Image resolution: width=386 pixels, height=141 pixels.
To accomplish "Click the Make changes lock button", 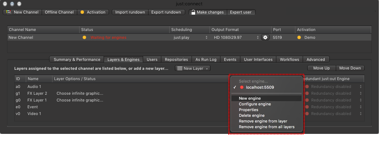I will pyautogui.click(x=208, y=12).
